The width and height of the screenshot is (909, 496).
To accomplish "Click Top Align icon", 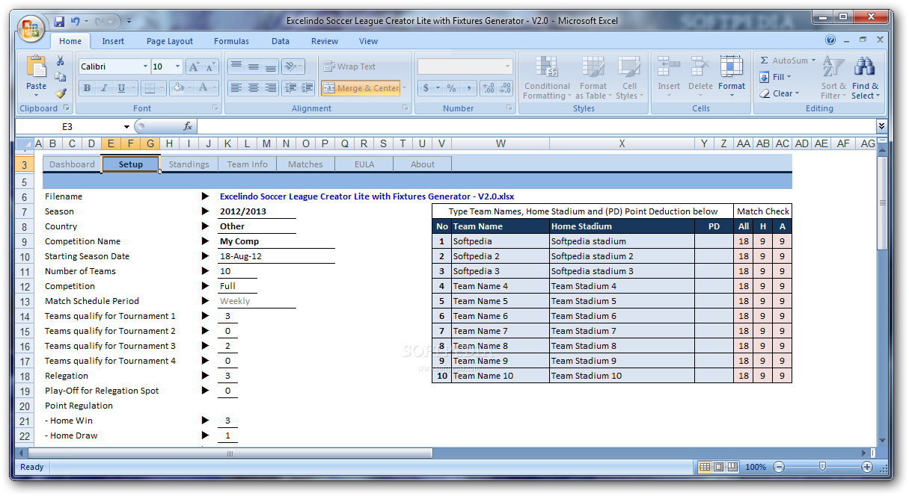I will (236, 66).
